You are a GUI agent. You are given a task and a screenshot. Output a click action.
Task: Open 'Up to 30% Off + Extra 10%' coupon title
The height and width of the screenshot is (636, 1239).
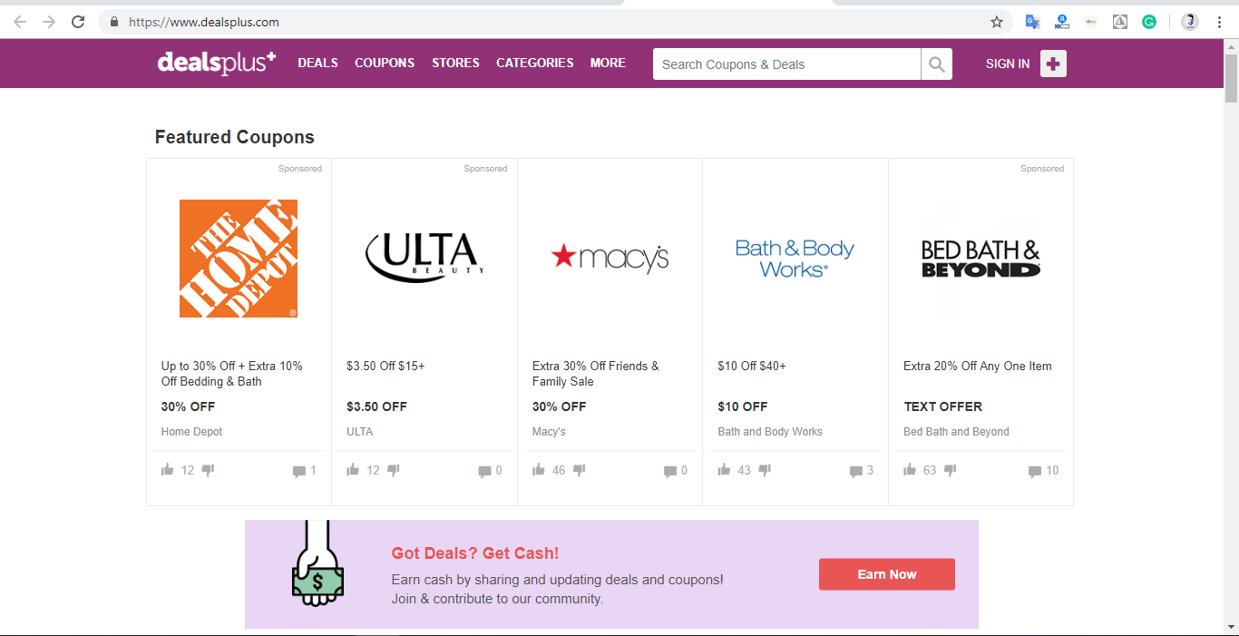point(232,374)
